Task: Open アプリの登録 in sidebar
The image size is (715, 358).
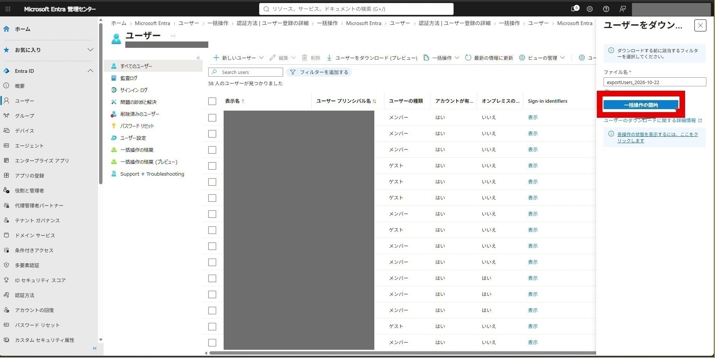Action: [x=30, y=176]
